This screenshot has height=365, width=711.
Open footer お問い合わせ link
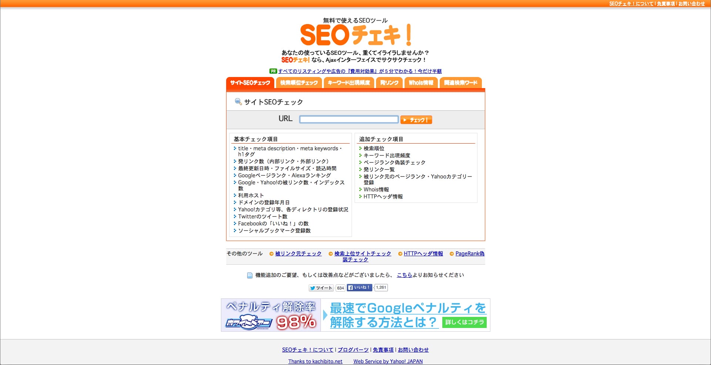(413, 350)
